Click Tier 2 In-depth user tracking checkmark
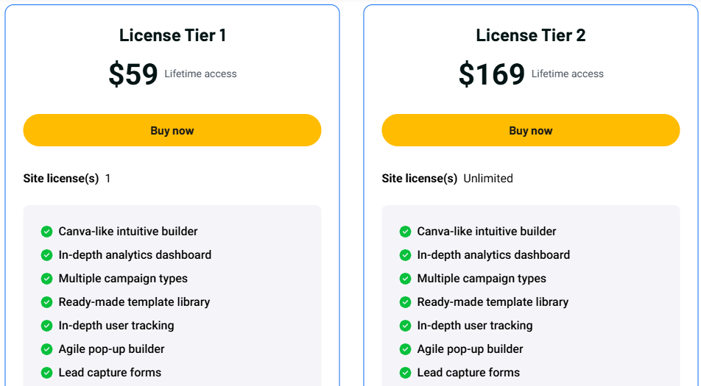This screenshot has height=386, width=701. click(405, 326)
